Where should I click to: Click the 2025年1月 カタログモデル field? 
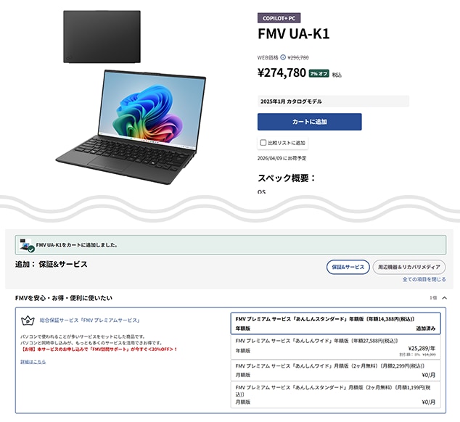click(x=333, y=102)
